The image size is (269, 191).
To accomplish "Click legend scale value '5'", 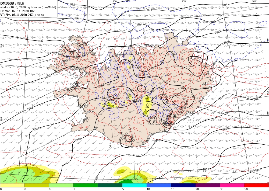I will [123, 189].
